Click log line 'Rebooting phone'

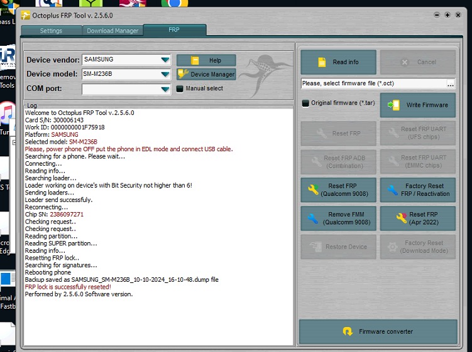(x=48, y=272)
